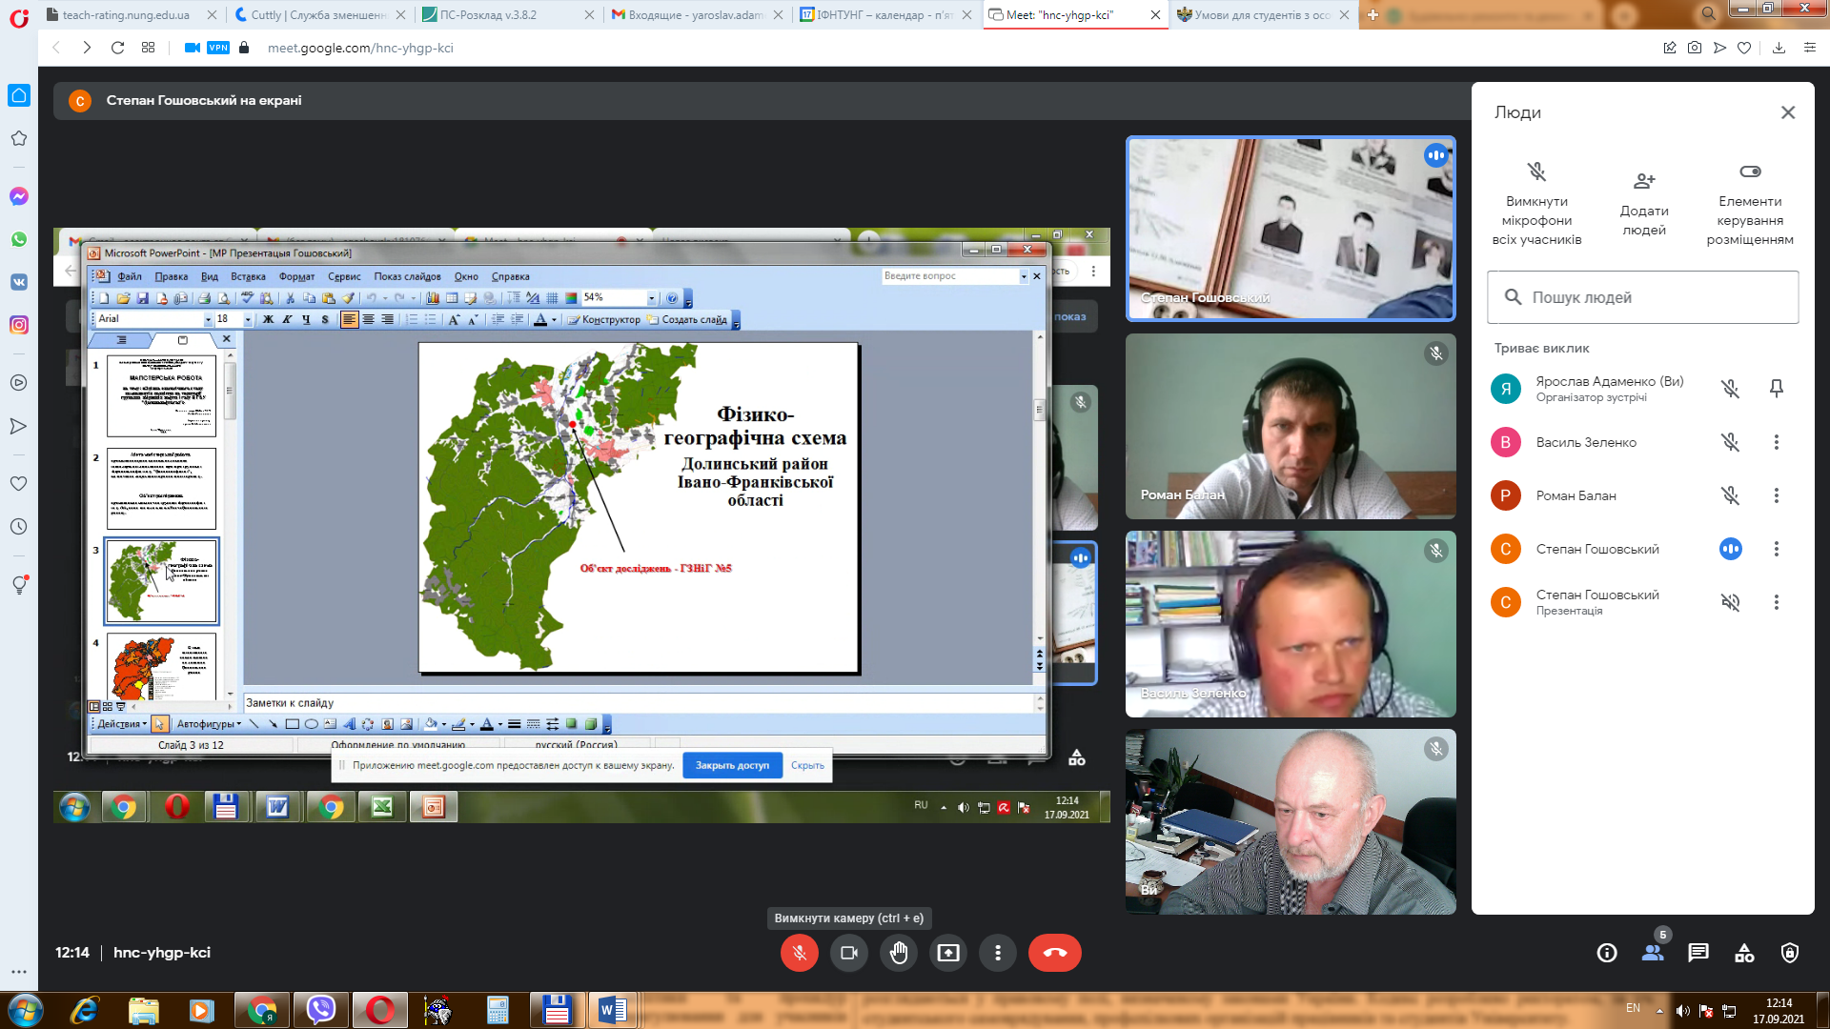Reload the page in browser

click(117, 48)
